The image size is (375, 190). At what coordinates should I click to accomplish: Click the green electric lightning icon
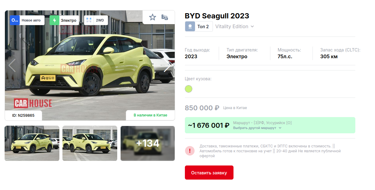(x=54, y=20)
